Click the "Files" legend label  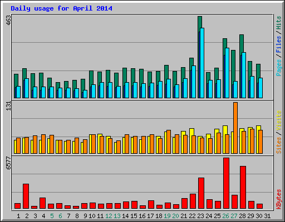pos(278,44)
